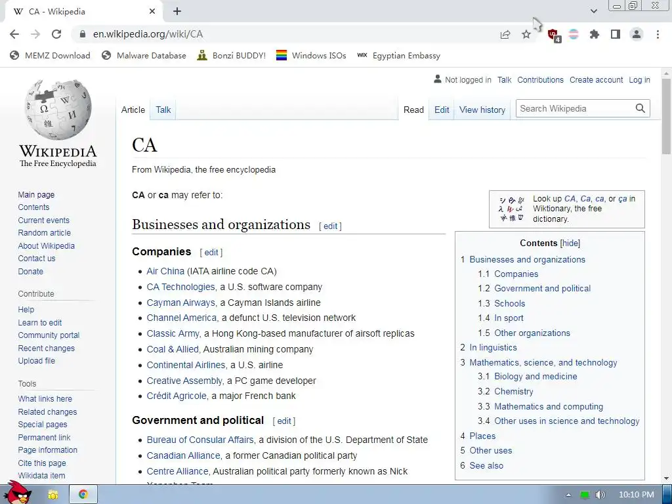Open the What links here tool
This screenshot has height=504, width=672.
[45, 398]
